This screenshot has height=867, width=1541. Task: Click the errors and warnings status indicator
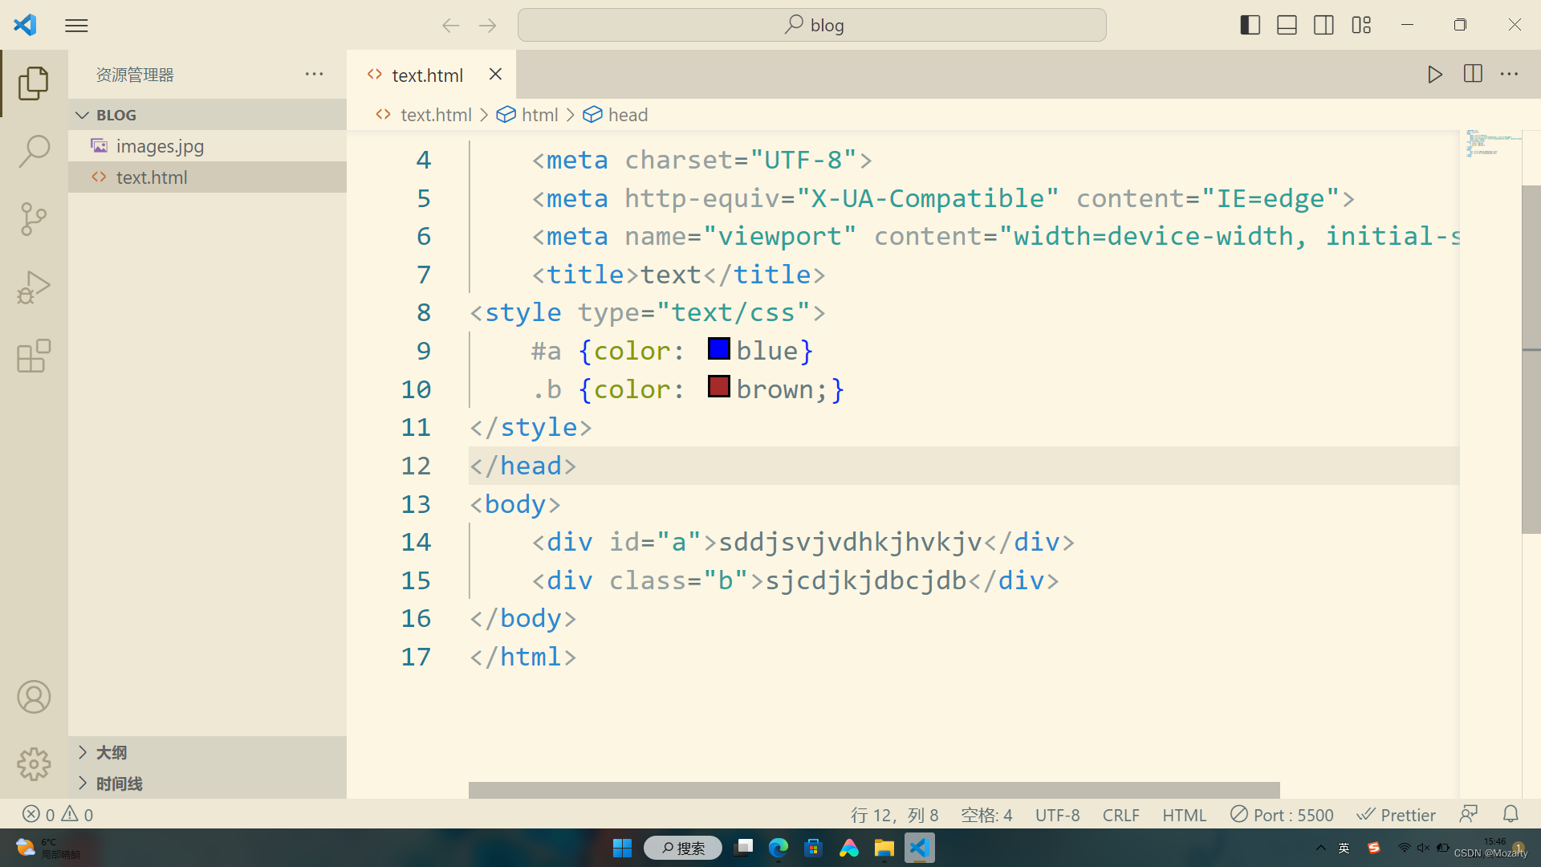[x=58, y=815]
